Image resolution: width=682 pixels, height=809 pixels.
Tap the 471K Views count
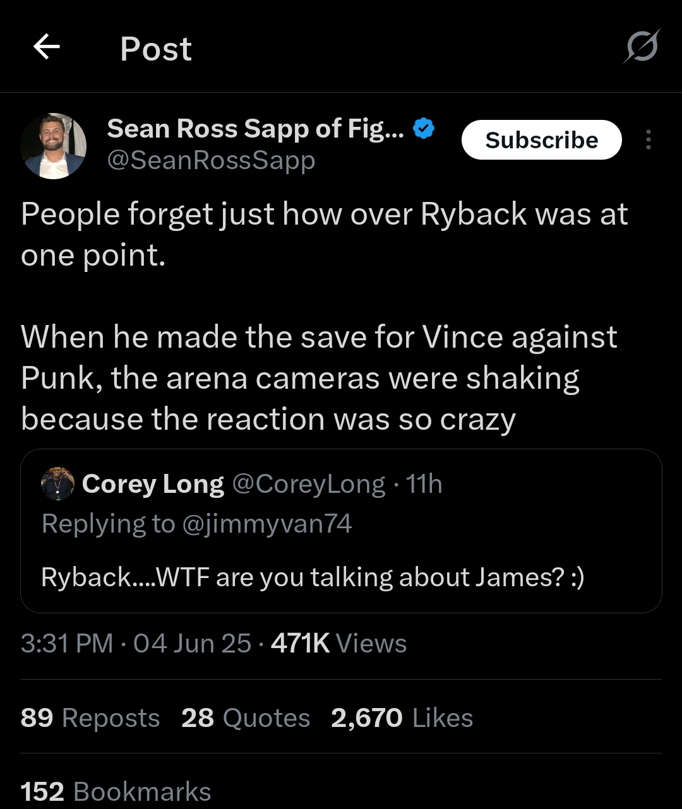[x=338, y=644]
